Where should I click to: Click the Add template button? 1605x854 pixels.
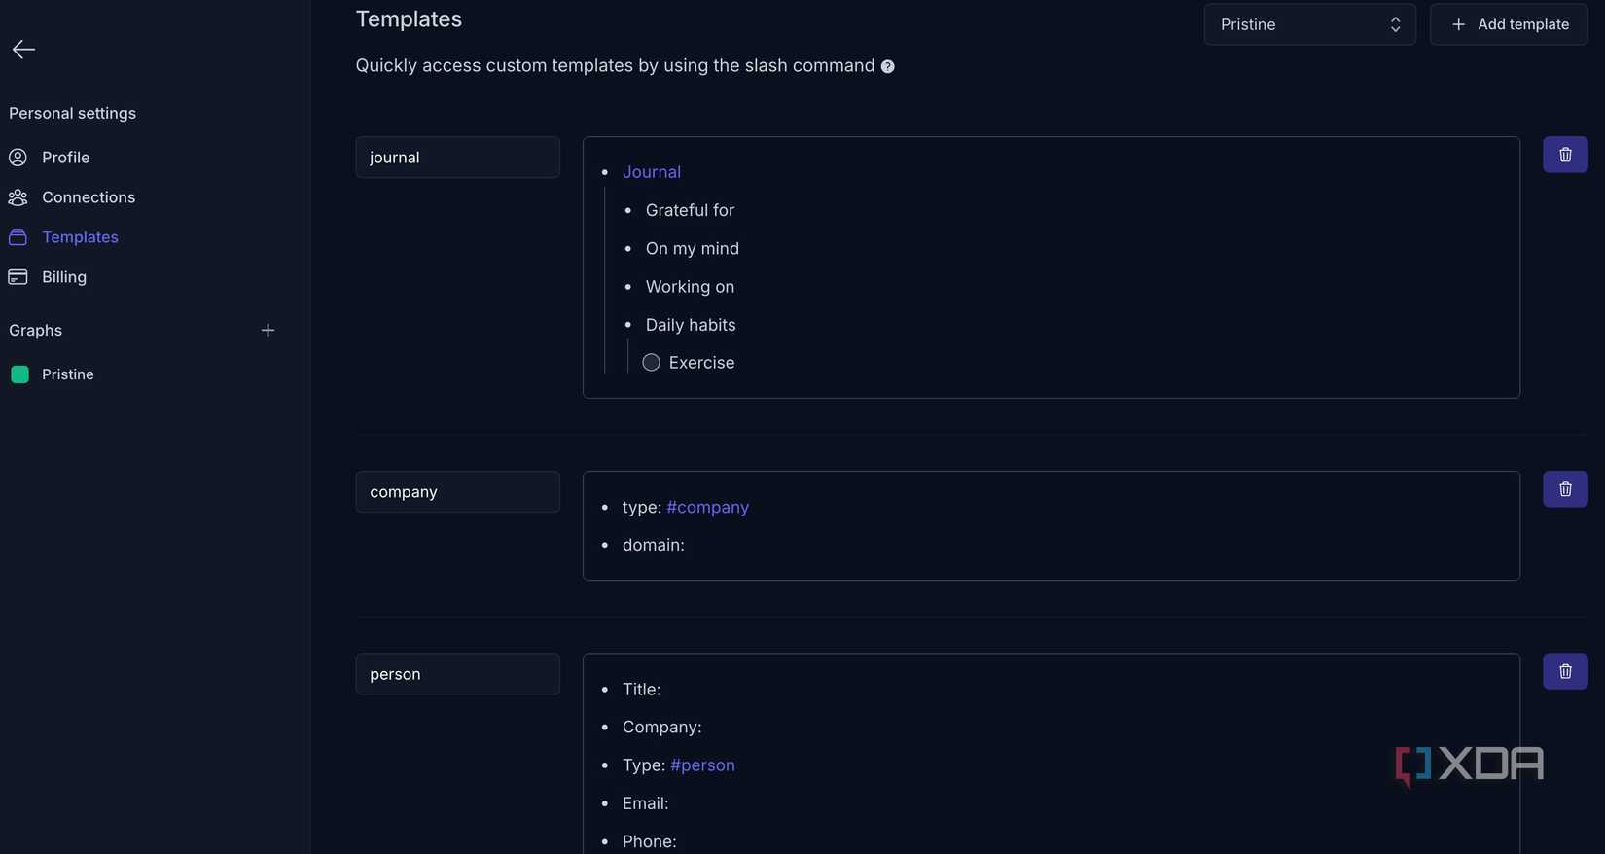coord(1509,24)
